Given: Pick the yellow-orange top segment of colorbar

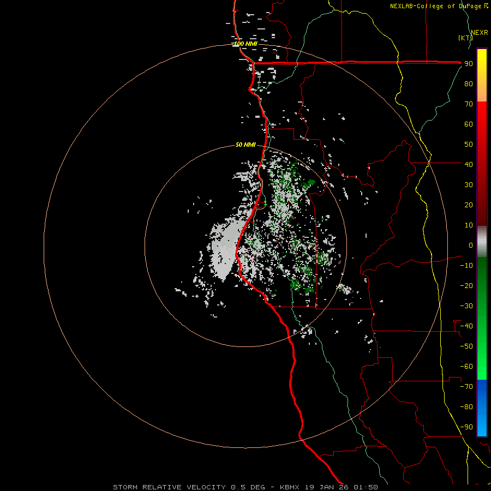Looking at the screenshot, I should [x=482, y=75].
